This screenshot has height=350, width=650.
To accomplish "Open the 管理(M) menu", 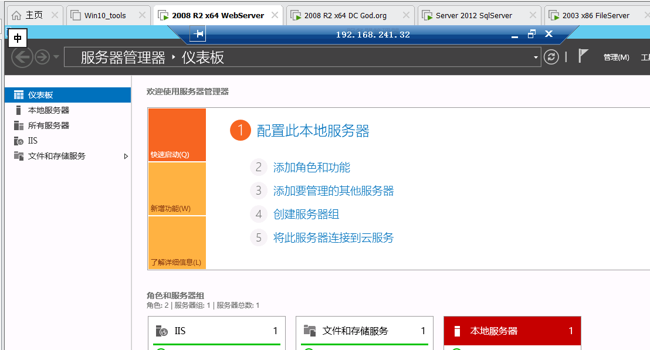I will [616, 56].
